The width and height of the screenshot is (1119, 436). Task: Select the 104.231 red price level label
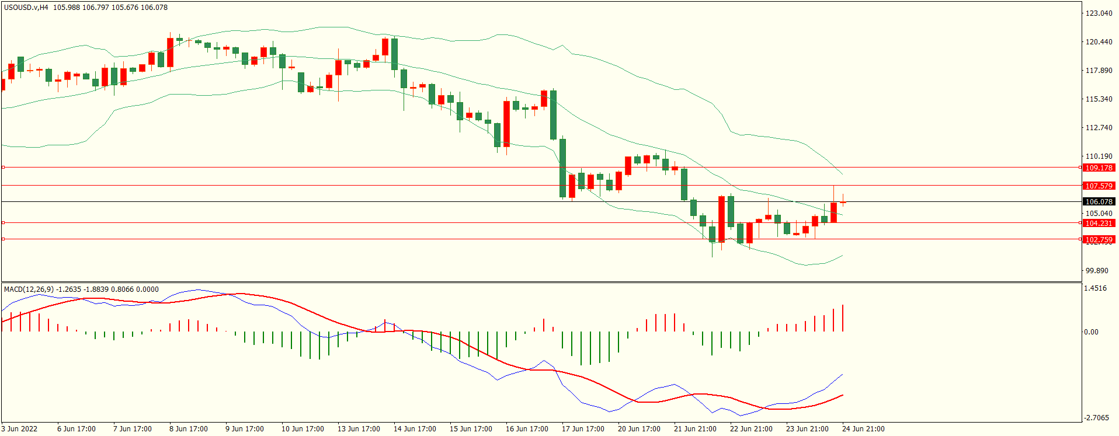click(x=1099, y=224)
